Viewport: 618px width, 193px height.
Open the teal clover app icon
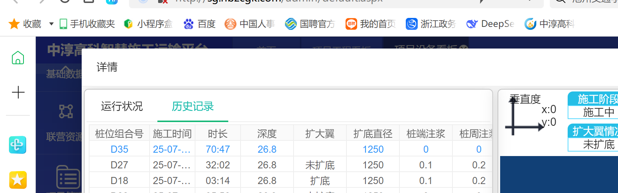pyautogui.click(x=18, y=145)
